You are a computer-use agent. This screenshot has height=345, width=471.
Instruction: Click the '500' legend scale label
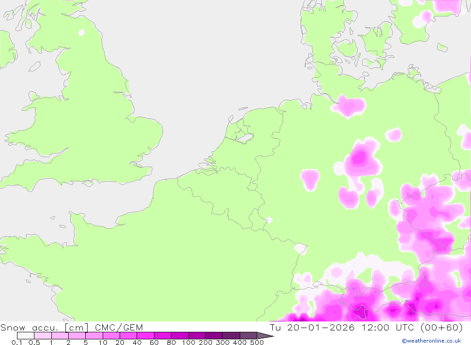pyautogui.click(x=257, y=342)
